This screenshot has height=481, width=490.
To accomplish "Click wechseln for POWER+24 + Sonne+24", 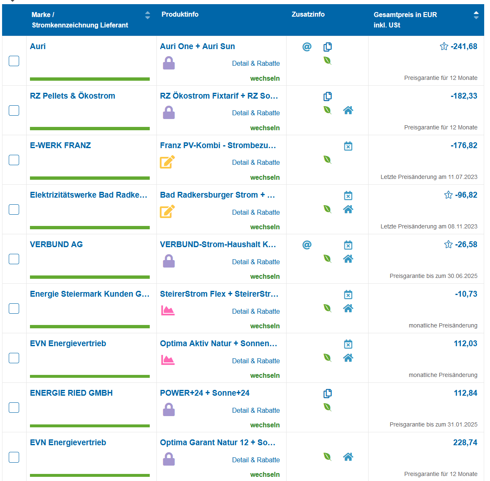I will coord(265,425).
